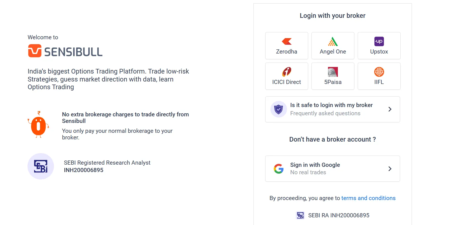Click the 'INH200006895' registration number on left
Screen dimensions: 465x225
pyautogui.click(x=84, y=170)
